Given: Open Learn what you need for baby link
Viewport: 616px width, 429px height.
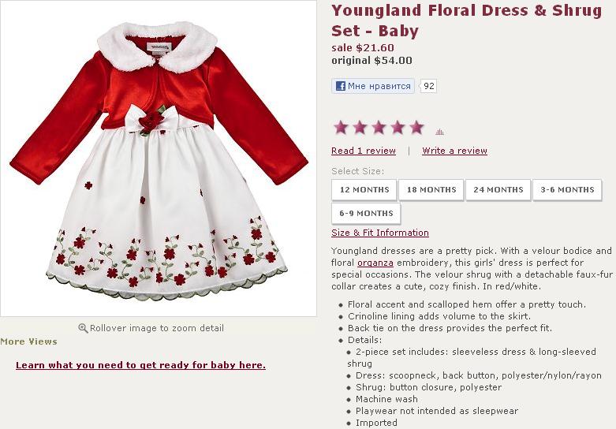Looking at the screenshot, I should [x=140, y=365].
